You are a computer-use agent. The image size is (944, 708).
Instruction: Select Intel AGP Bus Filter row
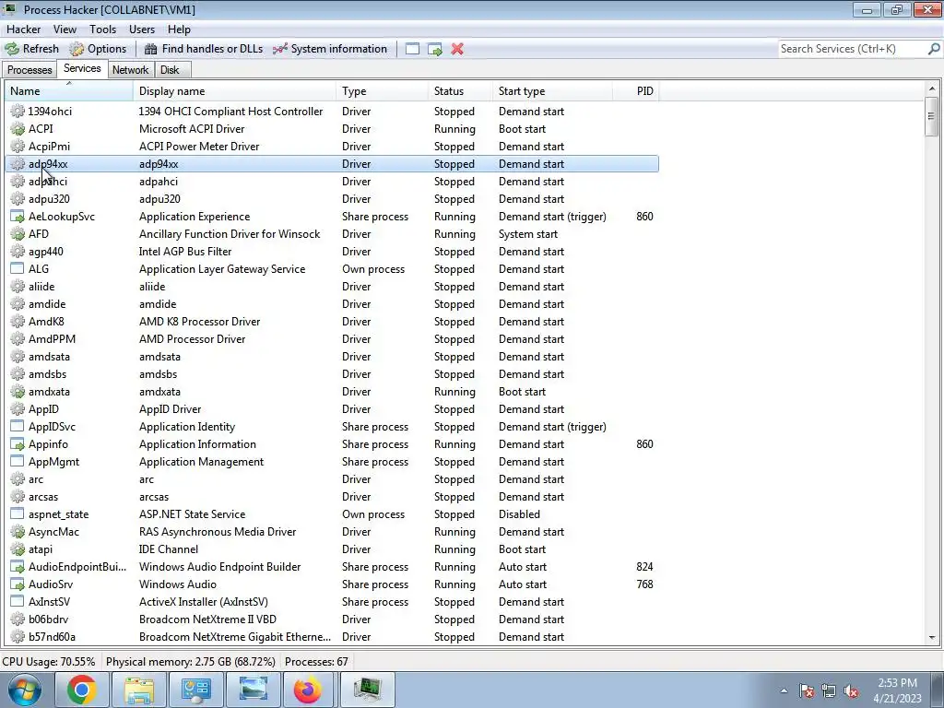click(332, 252)
